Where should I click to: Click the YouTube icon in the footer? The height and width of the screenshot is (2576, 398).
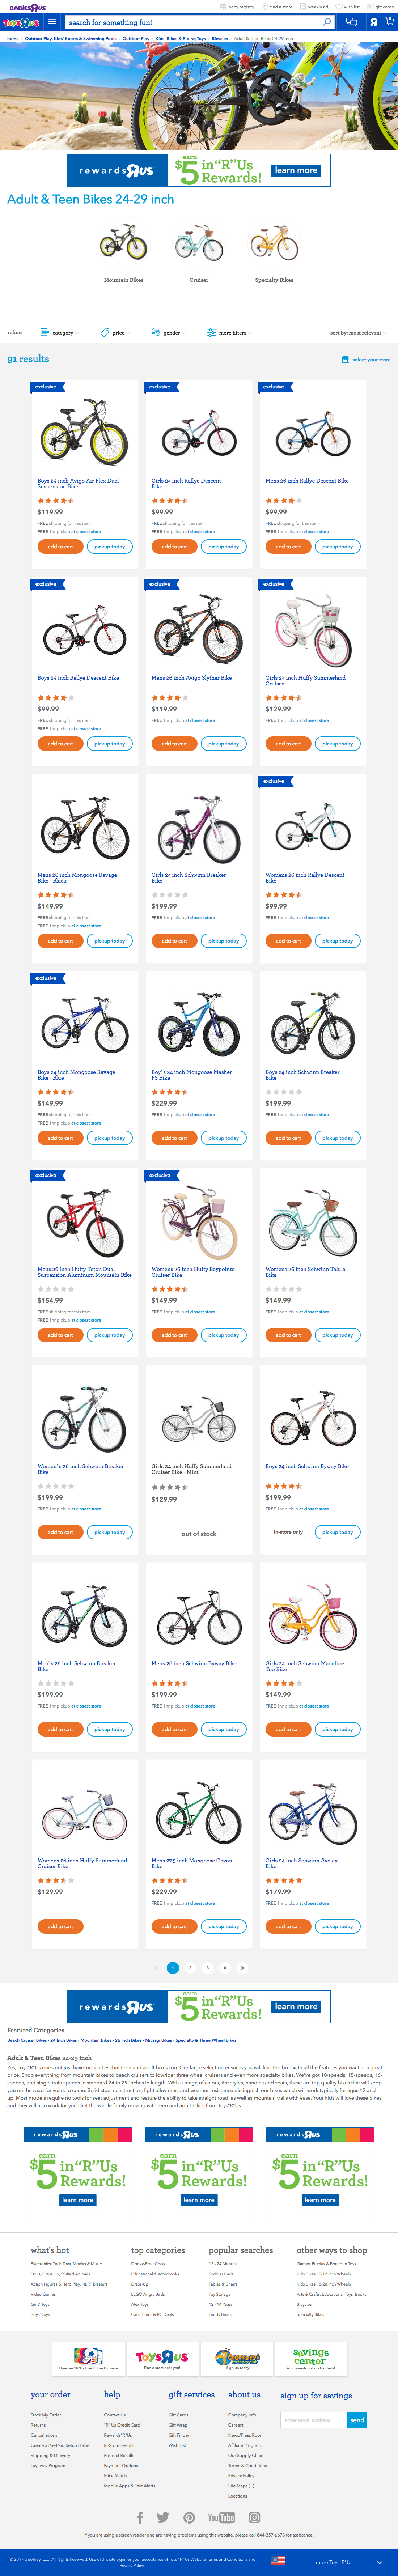[x=221, y=2518]
